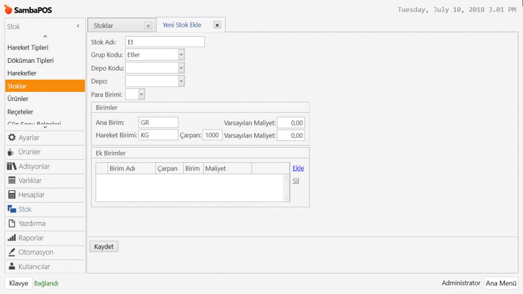Expand the Para Birimi dropdown
Screen dimensions: 523x294
pyautogui.click(x=141, y=94)
